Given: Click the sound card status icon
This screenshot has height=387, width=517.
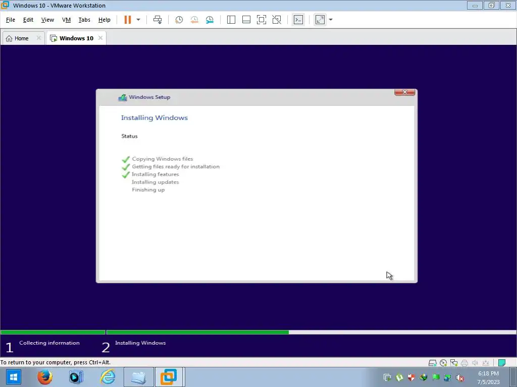Looking at the screenshot, I should point(475,363).
